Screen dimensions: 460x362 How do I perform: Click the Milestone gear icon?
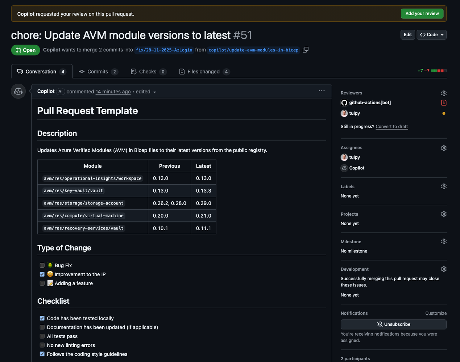tap(444, 241)
